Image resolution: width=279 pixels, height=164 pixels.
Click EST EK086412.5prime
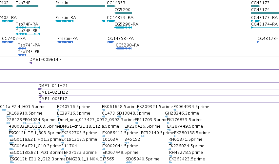click(x=120, y=133)
